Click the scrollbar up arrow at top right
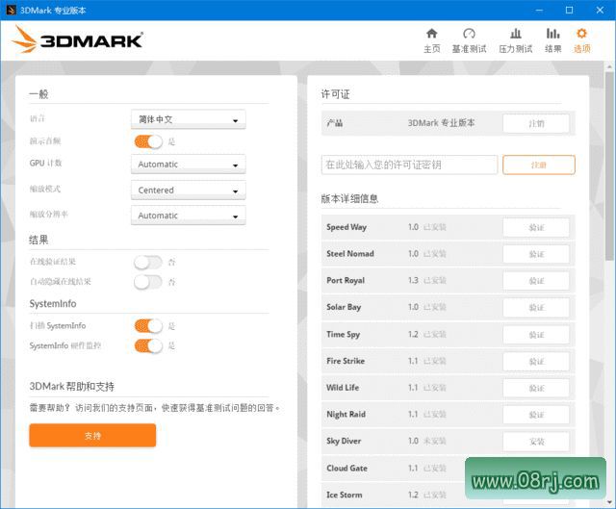Viewport: 616px width, 509px height. (609, 66)
